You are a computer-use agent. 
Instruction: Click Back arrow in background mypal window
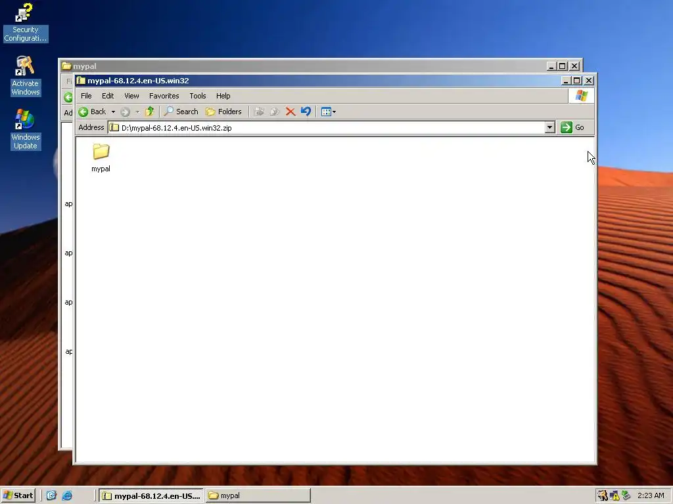point(68,97)
